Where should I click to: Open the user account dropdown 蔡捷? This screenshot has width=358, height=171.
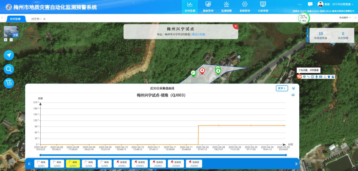[x=339, y=4]
